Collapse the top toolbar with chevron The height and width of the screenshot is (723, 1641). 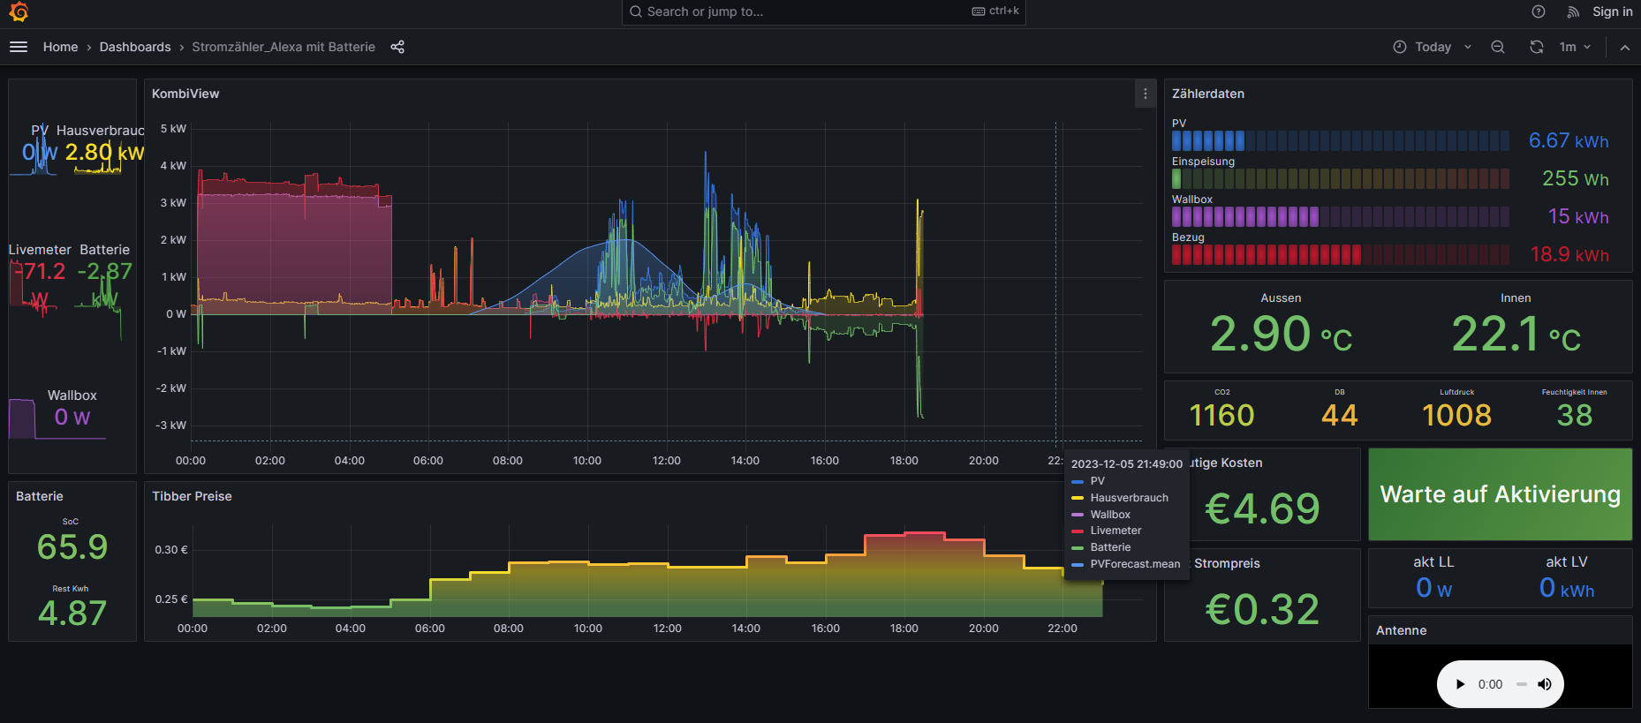tap(1625, 47)
